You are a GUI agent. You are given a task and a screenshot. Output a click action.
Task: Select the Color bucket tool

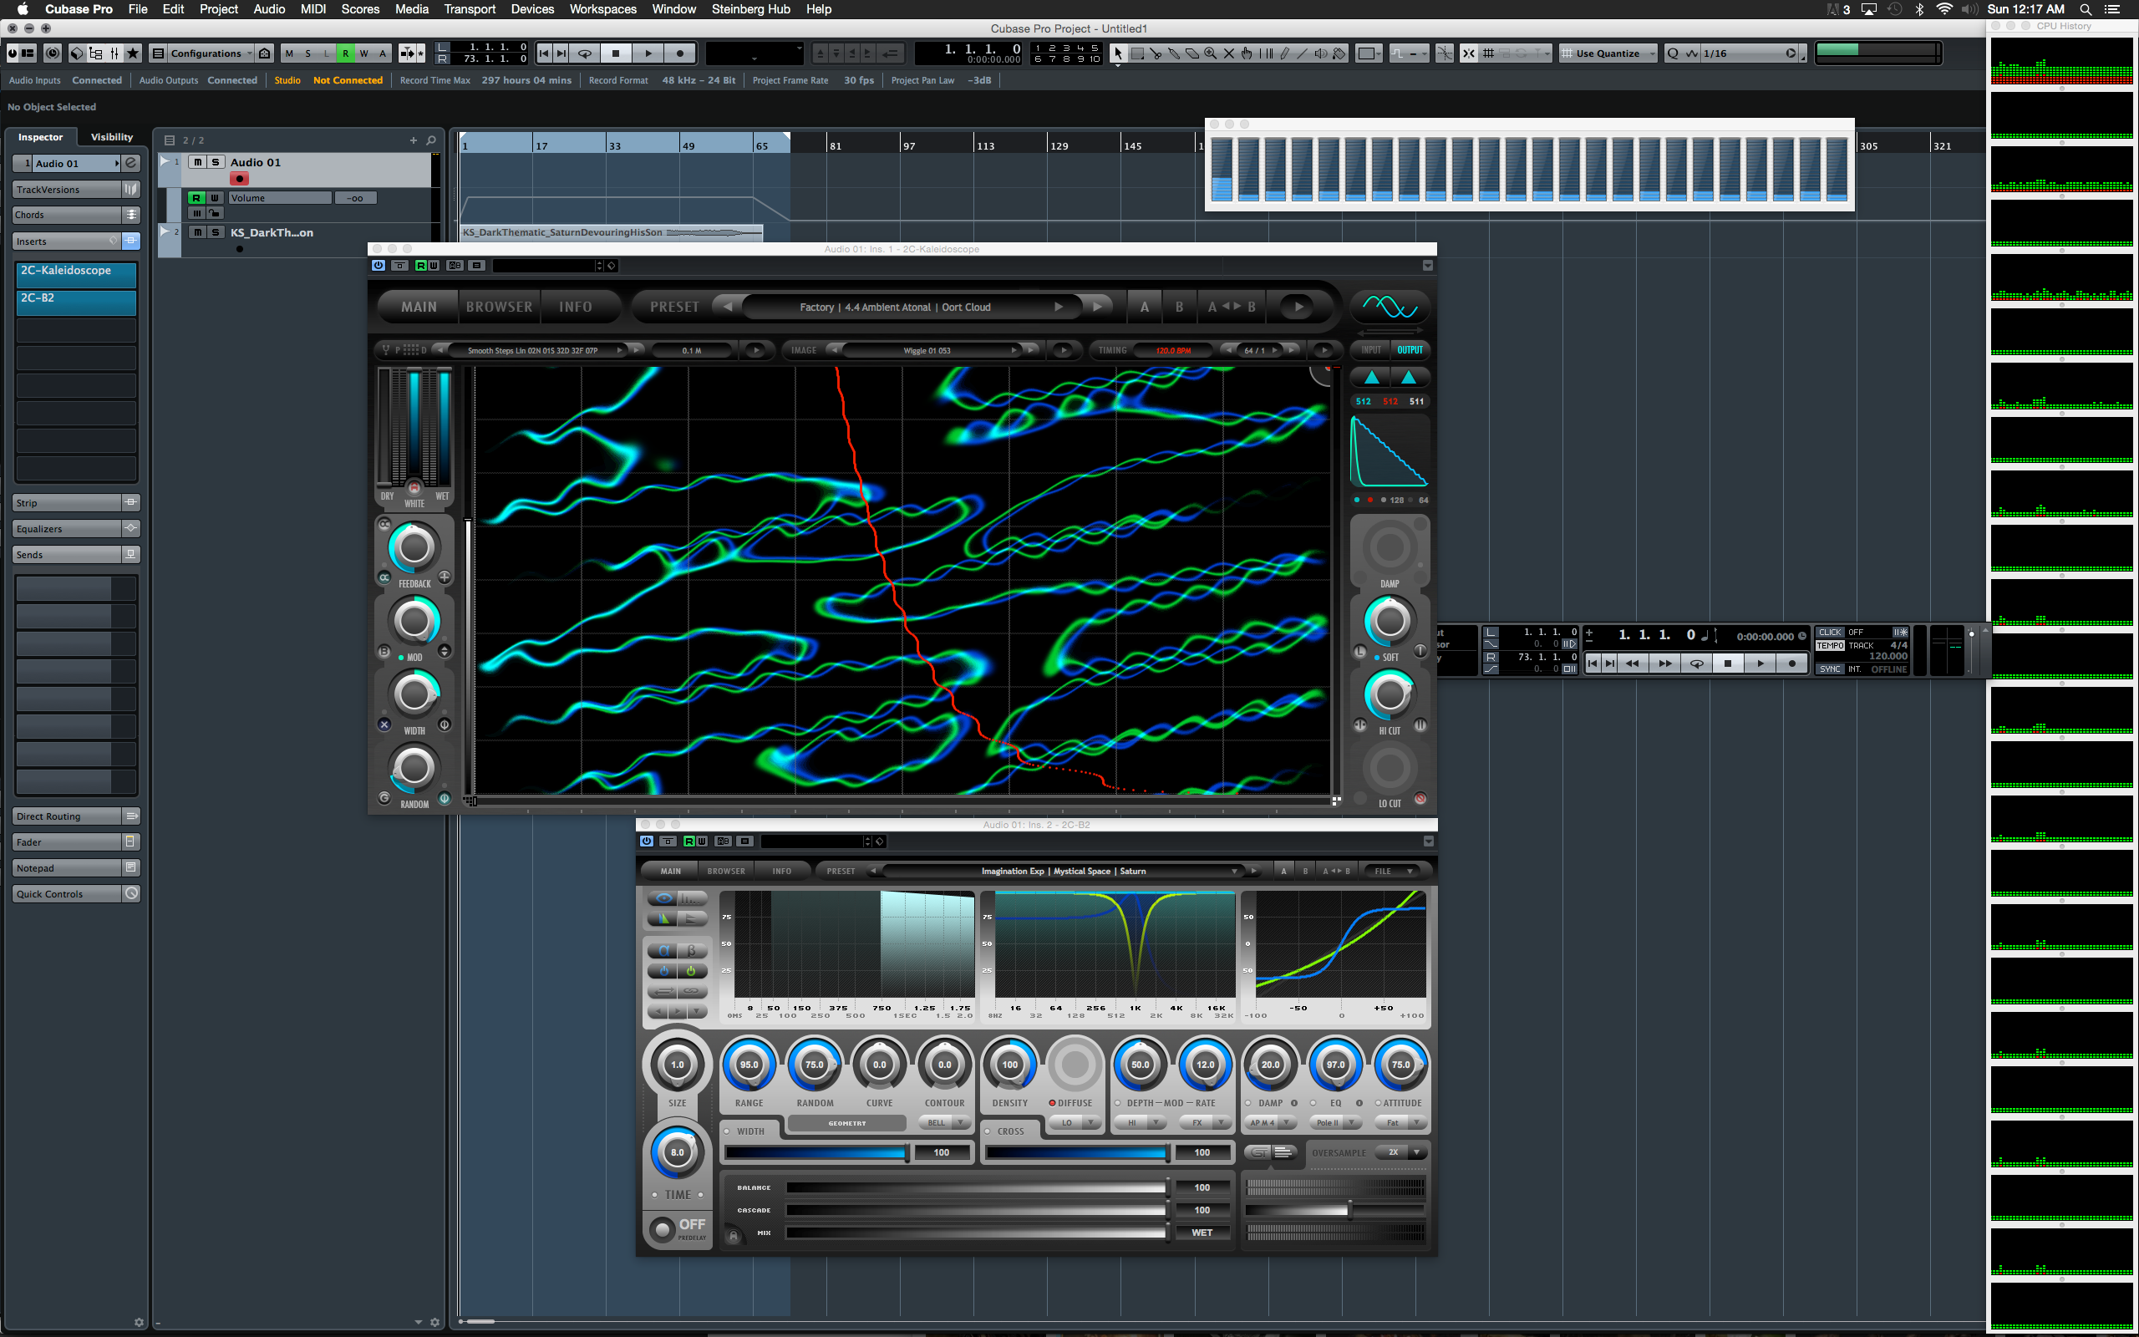pos(1339,54)
